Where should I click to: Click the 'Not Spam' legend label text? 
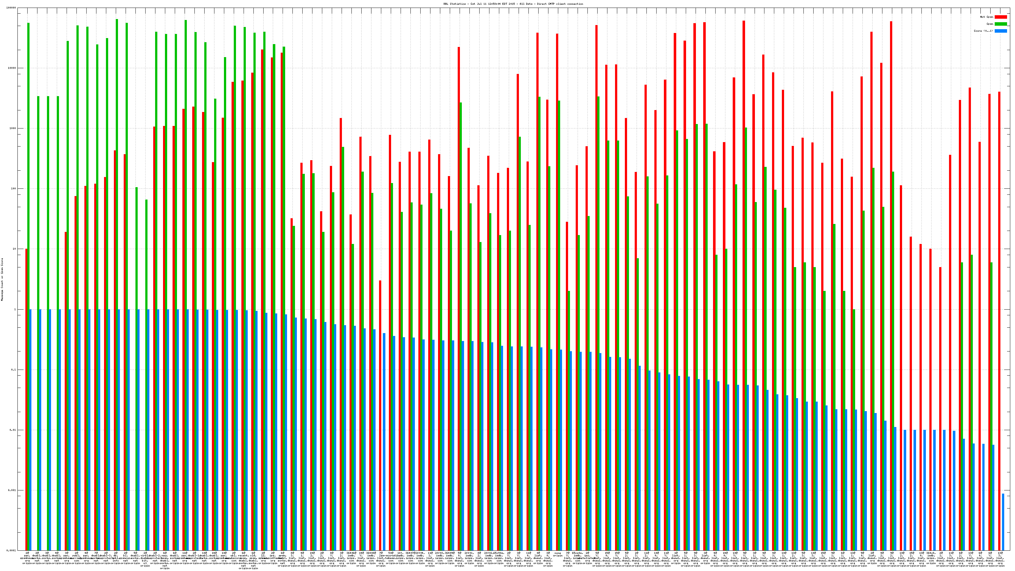point(987,17)
